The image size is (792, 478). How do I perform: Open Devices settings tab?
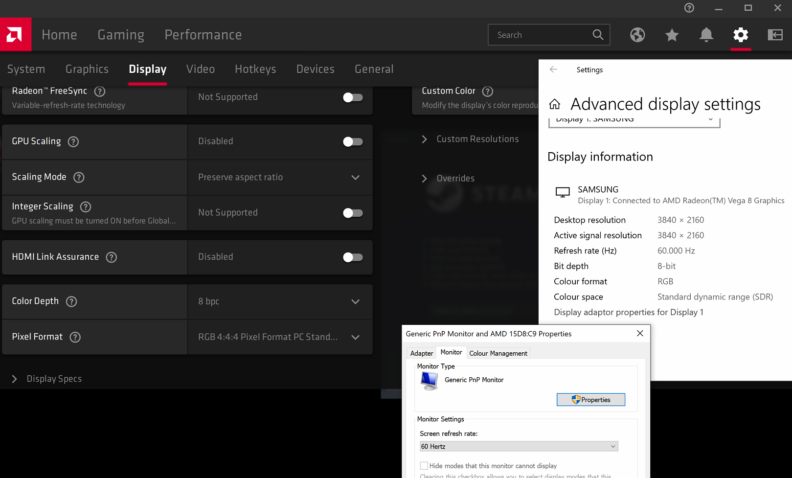coord(316,69)
